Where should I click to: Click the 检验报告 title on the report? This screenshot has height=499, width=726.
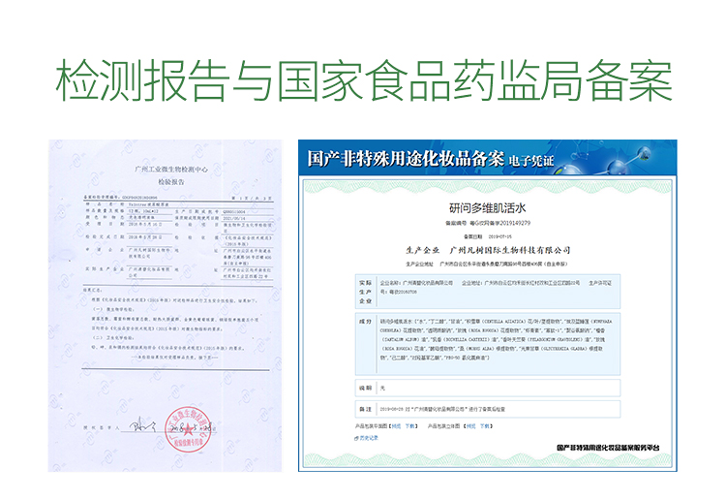[171, 182]
